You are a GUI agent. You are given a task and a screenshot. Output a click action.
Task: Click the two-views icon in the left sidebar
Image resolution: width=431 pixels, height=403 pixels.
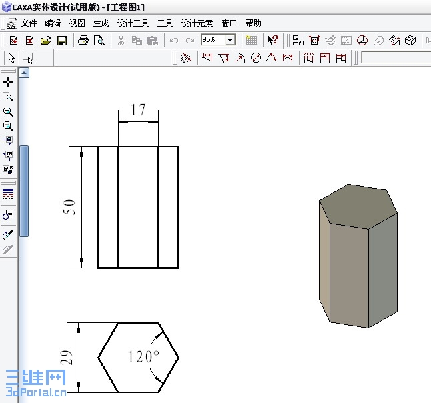[x=8, y=170]
